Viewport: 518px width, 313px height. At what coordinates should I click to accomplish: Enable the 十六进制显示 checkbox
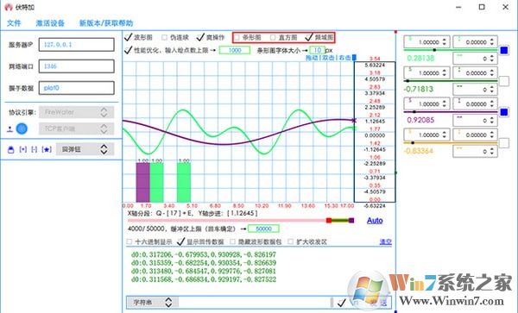point(129,241)
